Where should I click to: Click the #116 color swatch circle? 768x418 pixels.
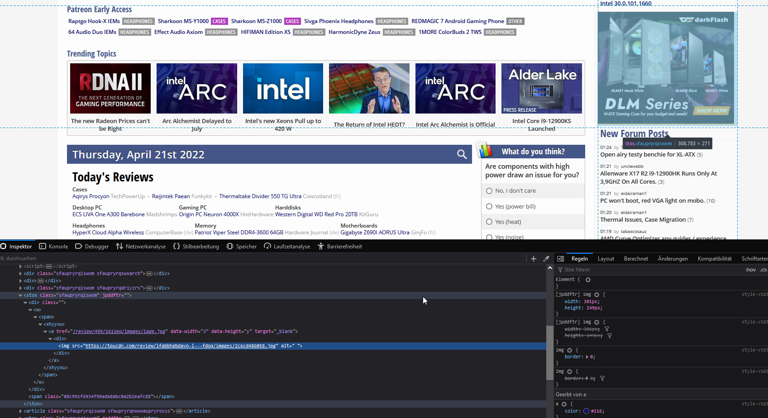coord(586,411)
